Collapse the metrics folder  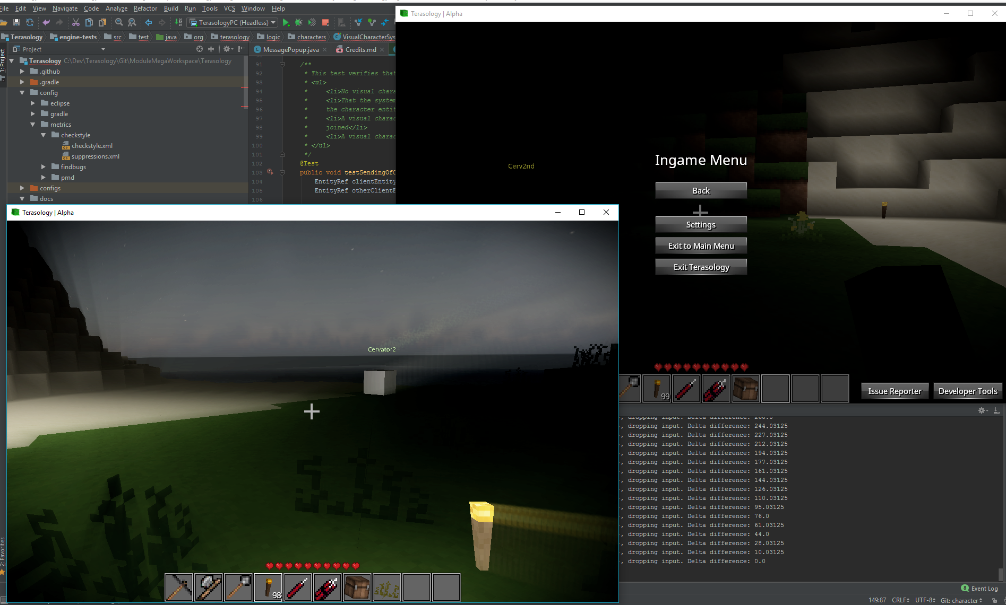point(32,124)
